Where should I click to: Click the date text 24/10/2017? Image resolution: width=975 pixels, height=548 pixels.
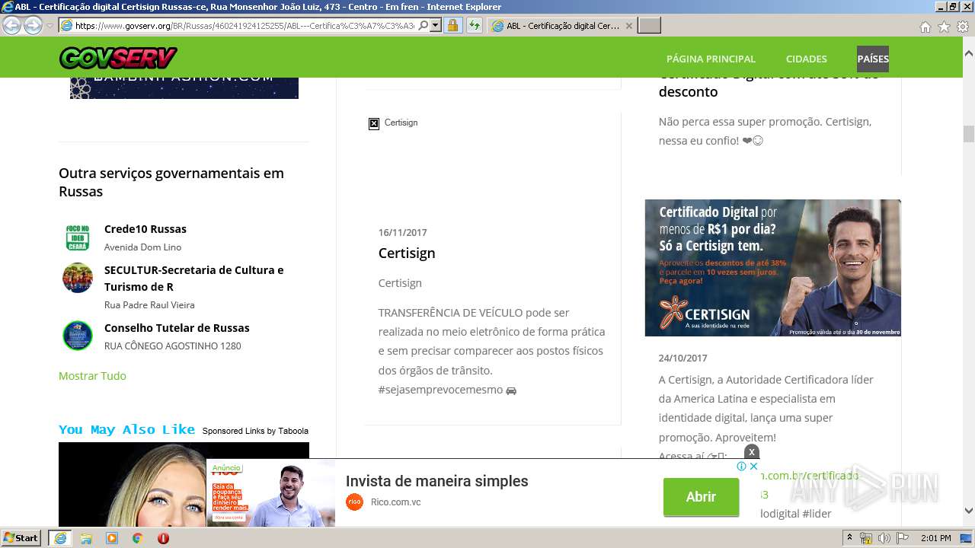click(x=682, y=358)
